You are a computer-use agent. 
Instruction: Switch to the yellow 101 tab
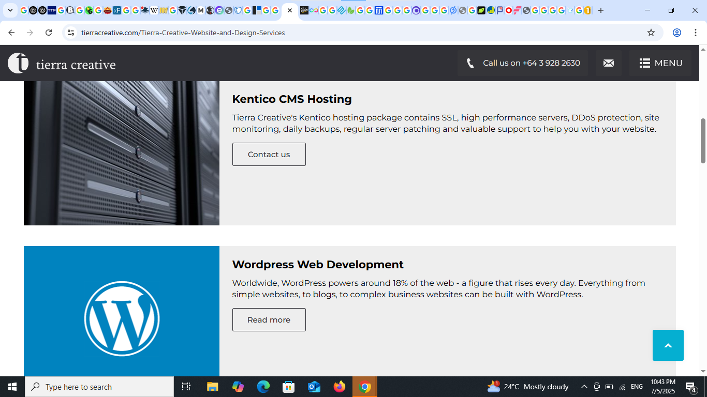164,10
